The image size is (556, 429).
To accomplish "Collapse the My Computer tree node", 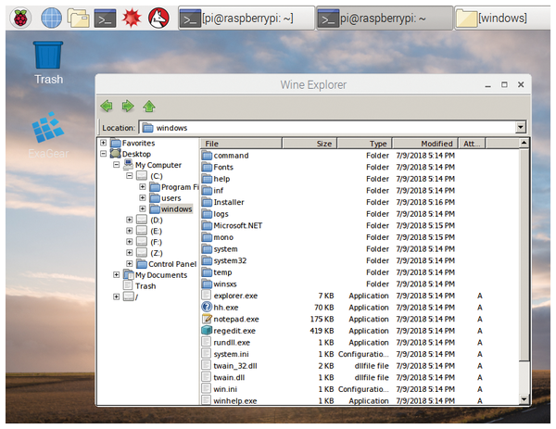I will 117,165.
